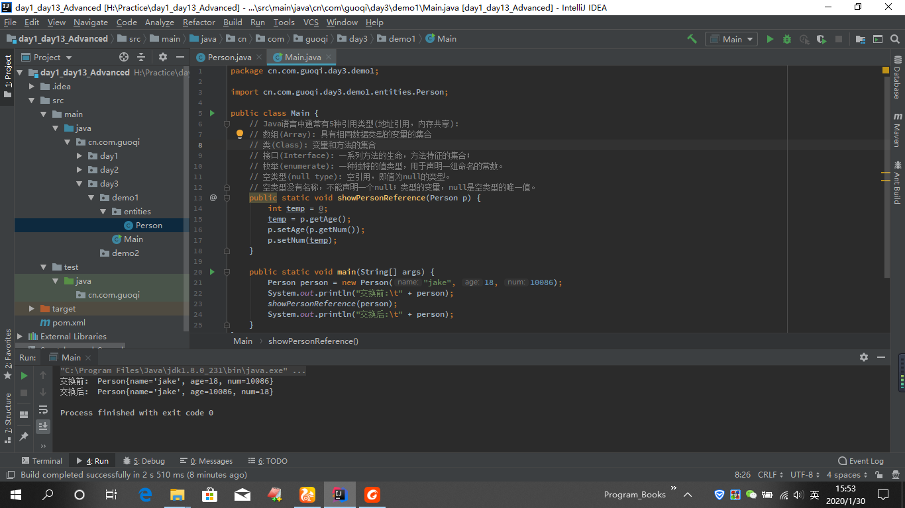Viewport: 905px width, 508px height.
Task: Expand the day1 package
Action: [x=80, y=155]
